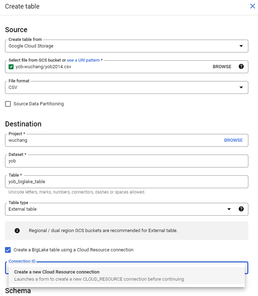Click the Dataset input field
This screenshot has width=258, height=296.
[126, 161]
